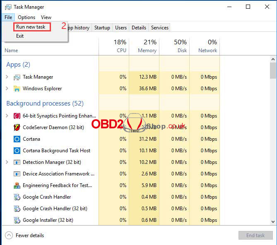Open the Options menu
Image resolution: width=277 pixels, height=245 pixels.
[26, 17]
